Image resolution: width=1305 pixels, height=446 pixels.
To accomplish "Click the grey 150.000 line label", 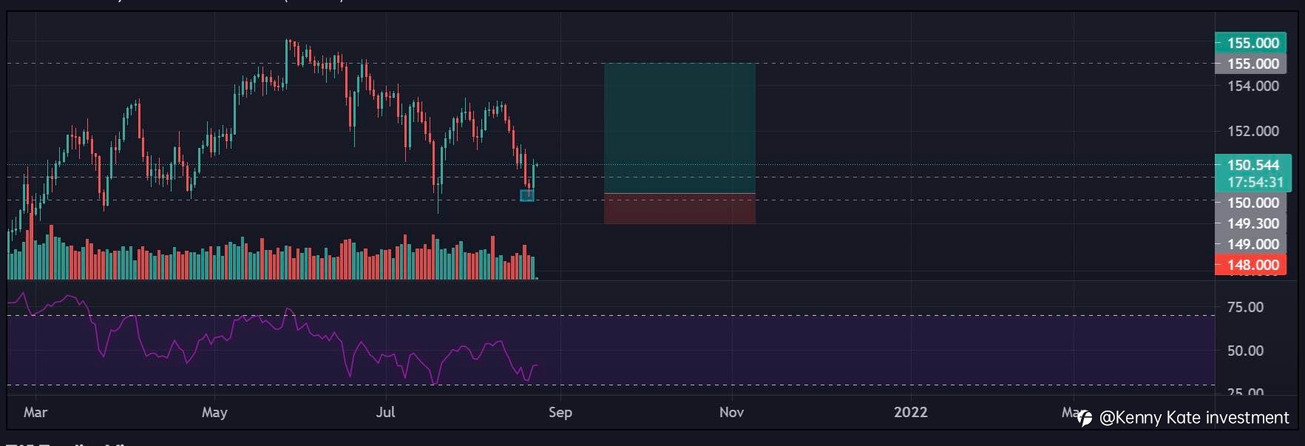I will pos(1250,203).
